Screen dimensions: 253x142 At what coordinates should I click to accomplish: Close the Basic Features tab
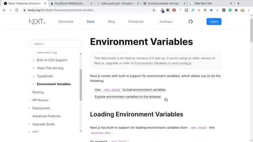[45, 4]
